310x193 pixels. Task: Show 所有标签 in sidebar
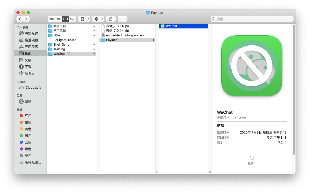31,162
